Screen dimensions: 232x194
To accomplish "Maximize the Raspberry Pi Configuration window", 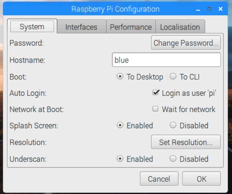I will [209, 9].
